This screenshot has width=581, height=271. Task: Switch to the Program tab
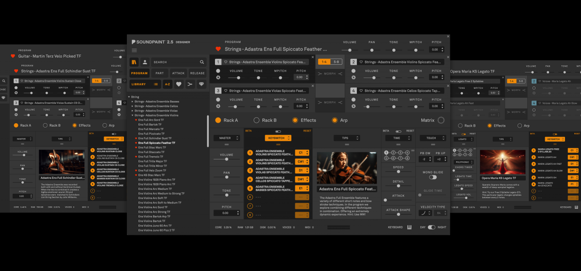139,73
